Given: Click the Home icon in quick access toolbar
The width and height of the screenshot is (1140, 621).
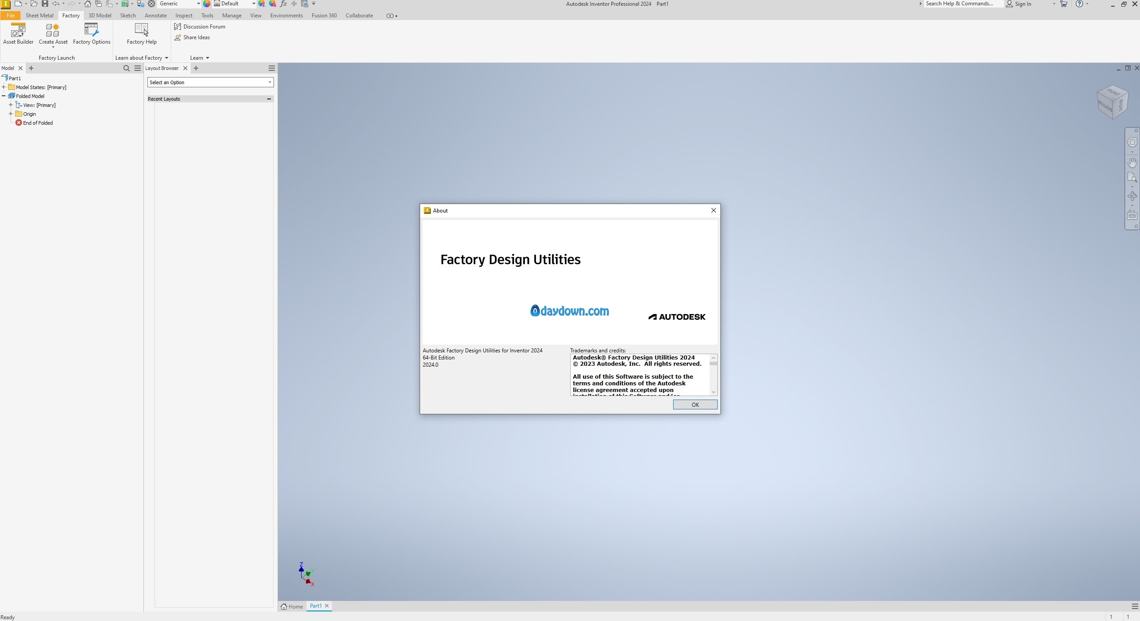Looking at the screenshot, I should [x=88, y=4].
